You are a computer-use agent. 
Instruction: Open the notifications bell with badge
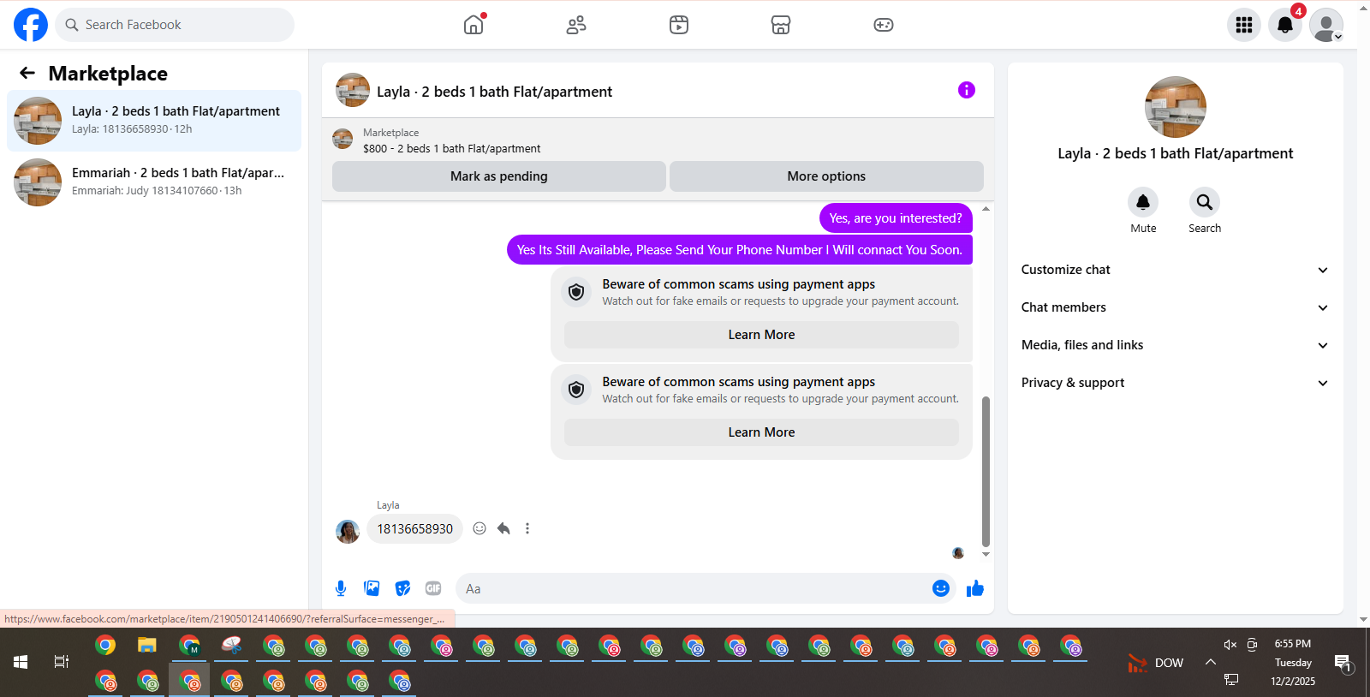[1285, 25]
